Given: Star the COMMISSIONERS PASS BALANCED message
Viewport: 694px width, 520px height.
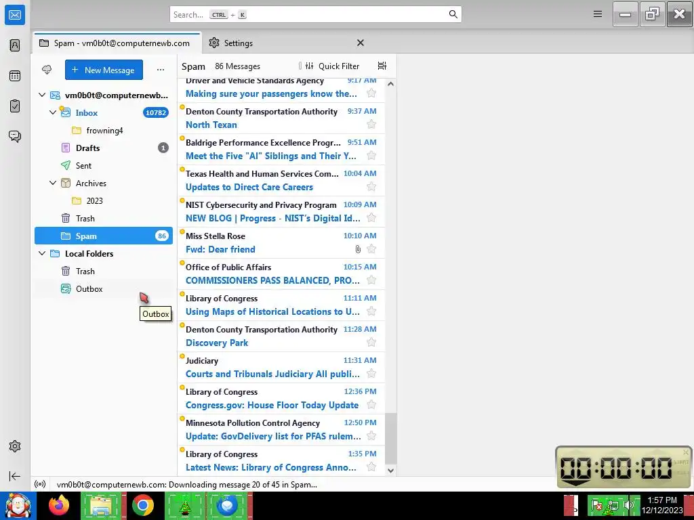Looking at the screenshot, I should pos(371,280).
